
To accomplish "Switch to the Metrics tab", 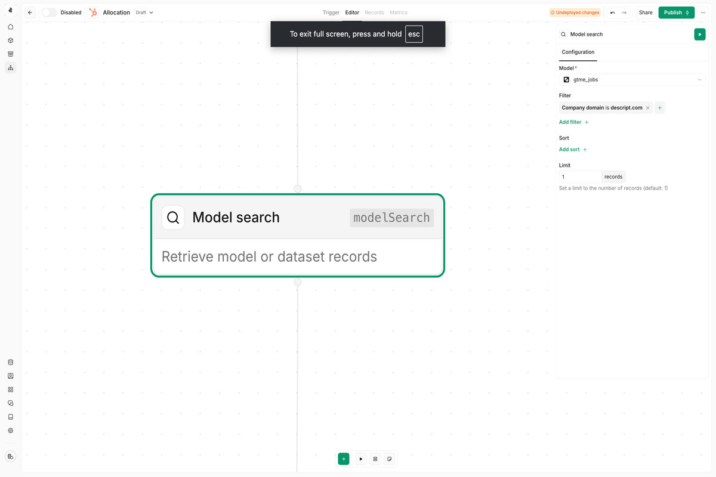I will click(399, 13).
